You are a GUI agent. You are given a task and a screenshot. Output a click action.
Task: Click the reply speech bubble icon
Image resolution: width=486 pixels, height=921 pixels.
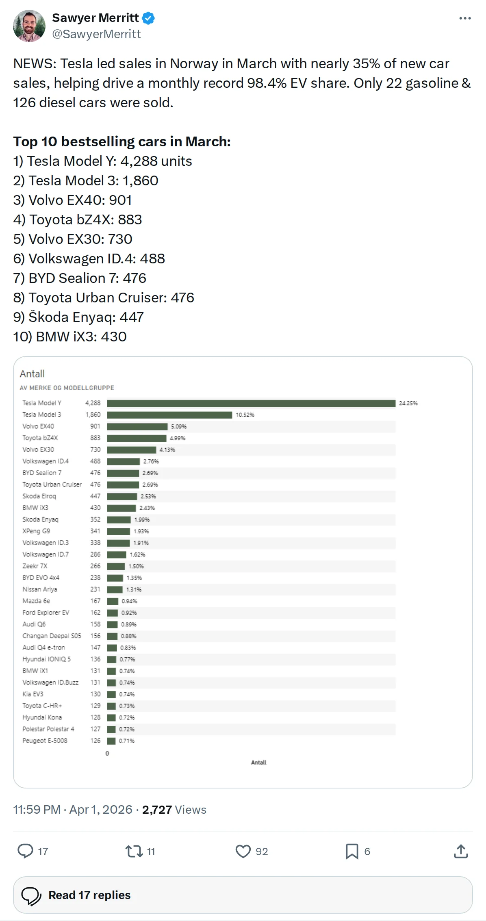[x=25, y=851]
